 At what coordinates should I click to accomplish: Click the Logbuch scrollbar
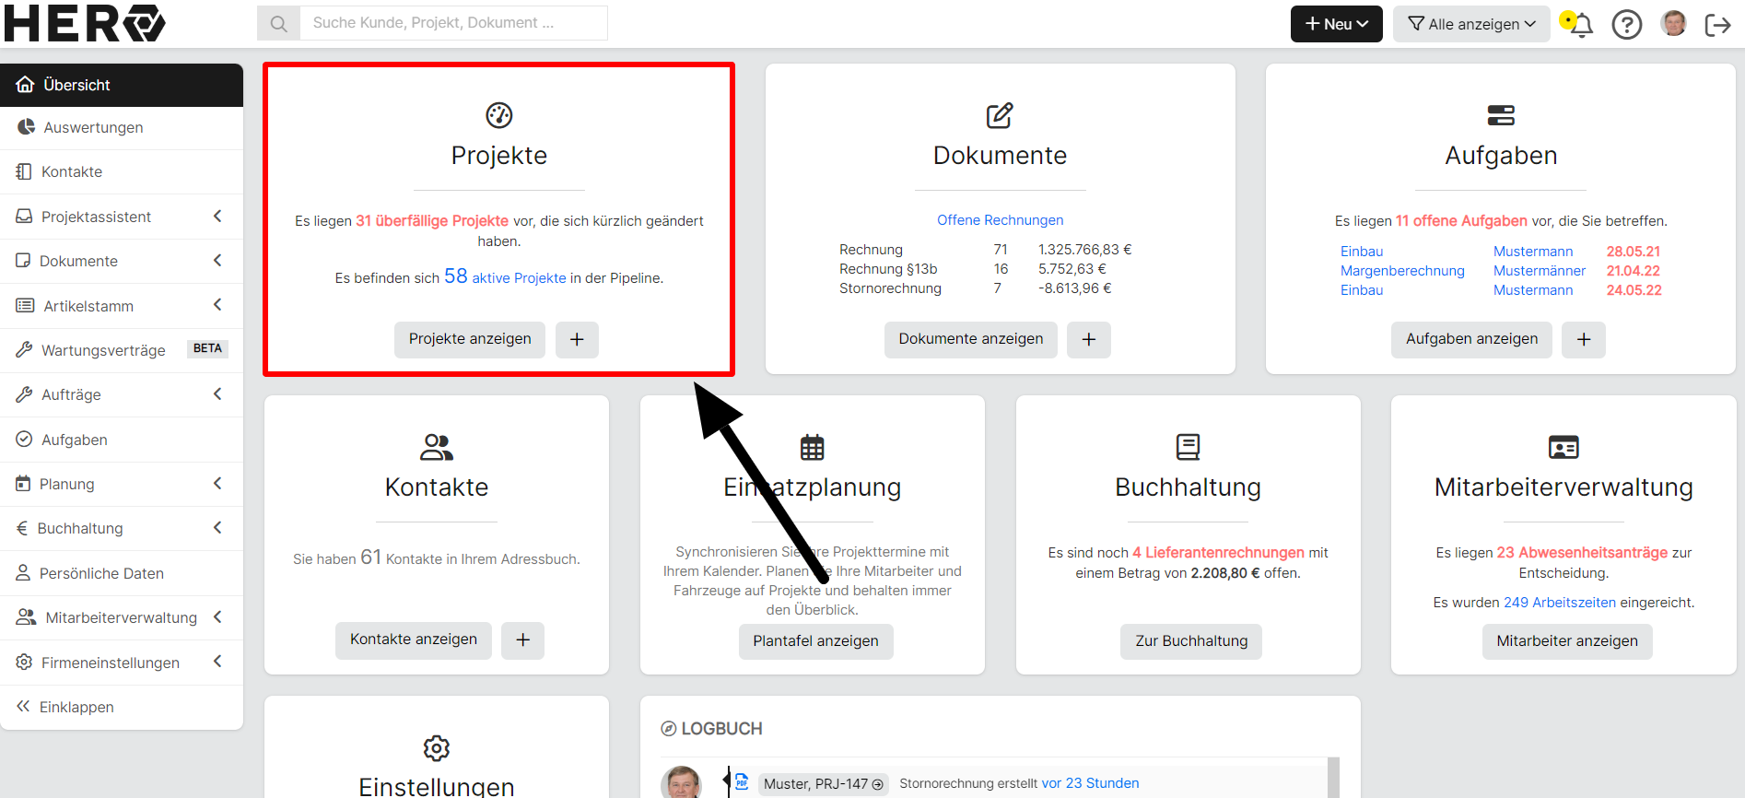pyautogui.click(x=1333, y=778)
